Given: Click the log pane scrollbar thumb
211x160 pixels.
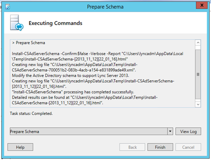Looking at the screenshot, I should [198, 74].
